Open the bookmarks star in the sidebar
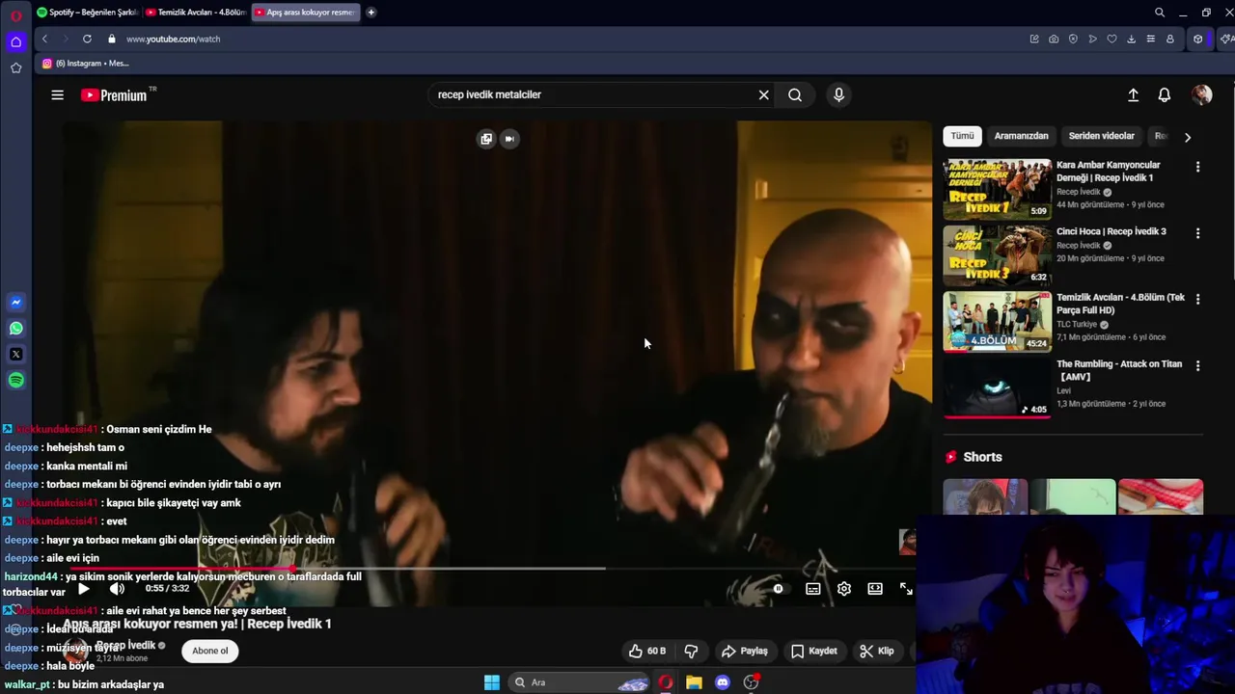This screenshot has height=694, width=1235. point(15,67)
